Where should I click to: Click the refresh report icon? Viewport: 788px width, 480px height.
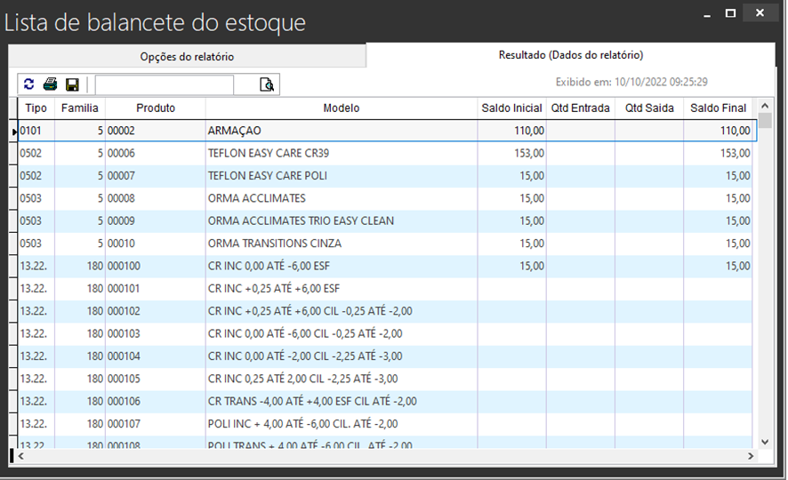pyautogui.click(x=29, y=84)
